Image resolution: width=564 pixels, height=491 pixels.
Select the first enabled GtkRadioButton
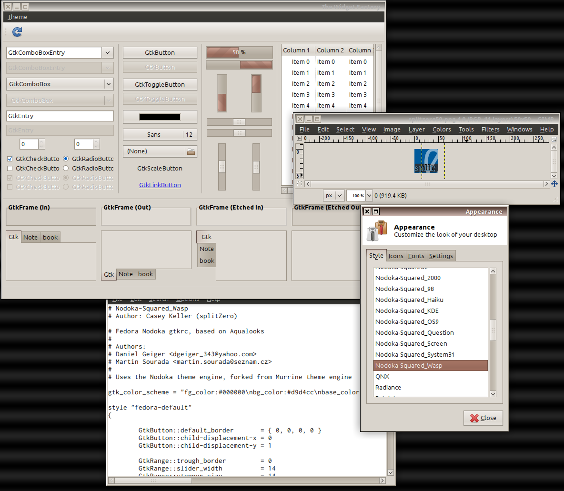tap(66, 159)
